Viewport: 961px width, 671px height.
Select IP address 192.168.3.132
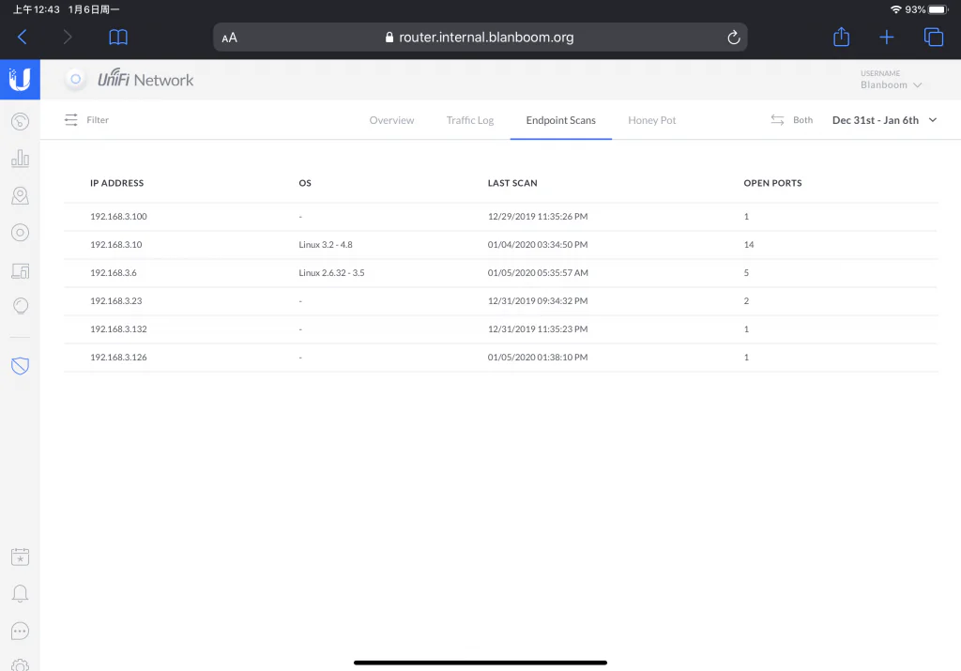pos(118,329)
